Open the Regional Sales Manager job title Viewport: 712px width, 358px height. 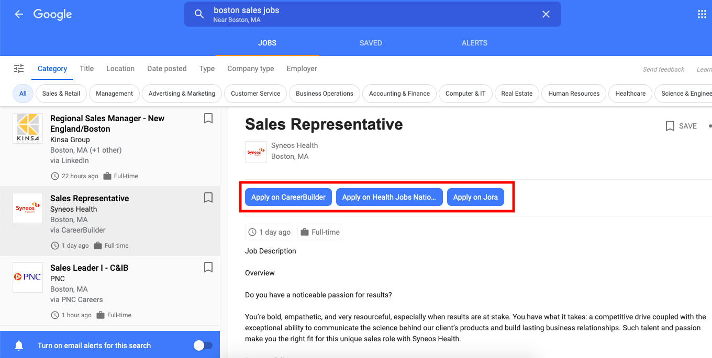pos(107,123)
